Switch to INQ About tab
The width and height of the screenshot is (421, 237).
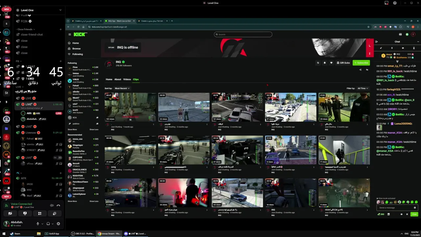(118, 79)
